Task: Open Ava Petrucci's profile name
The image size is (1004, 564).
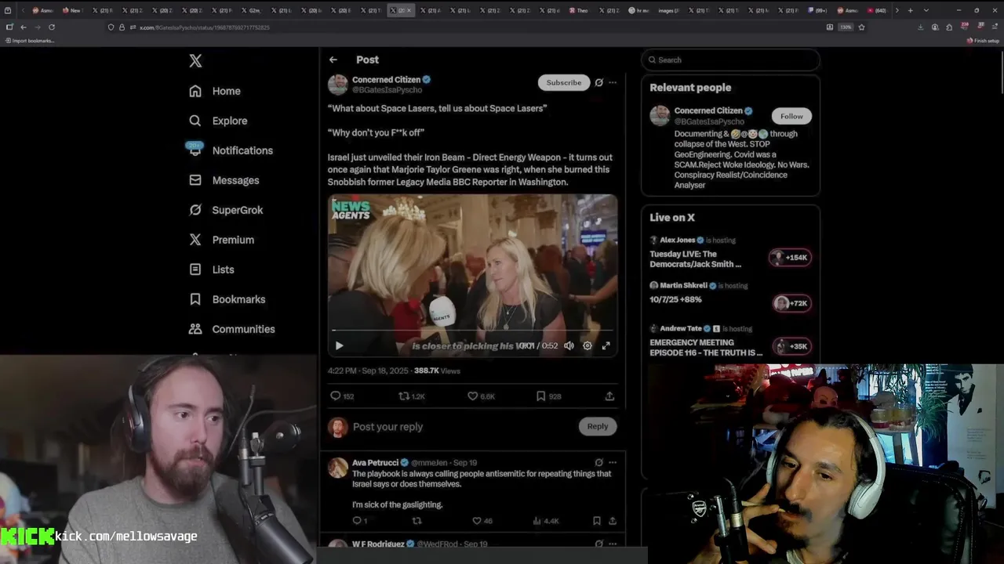Action: coord(375,463)
